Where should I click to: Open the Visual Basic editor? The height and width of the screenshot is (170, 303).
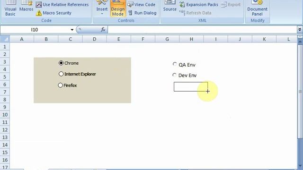click(10, 8)
